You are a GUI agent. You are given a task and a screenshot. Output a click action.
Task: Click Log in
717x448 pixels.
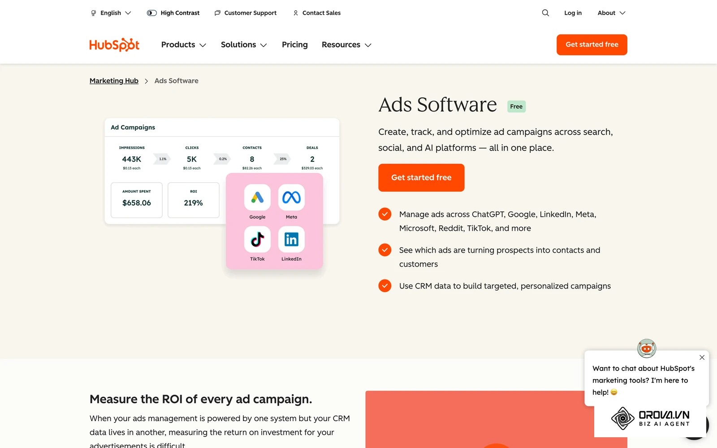(x=573, y=13)
